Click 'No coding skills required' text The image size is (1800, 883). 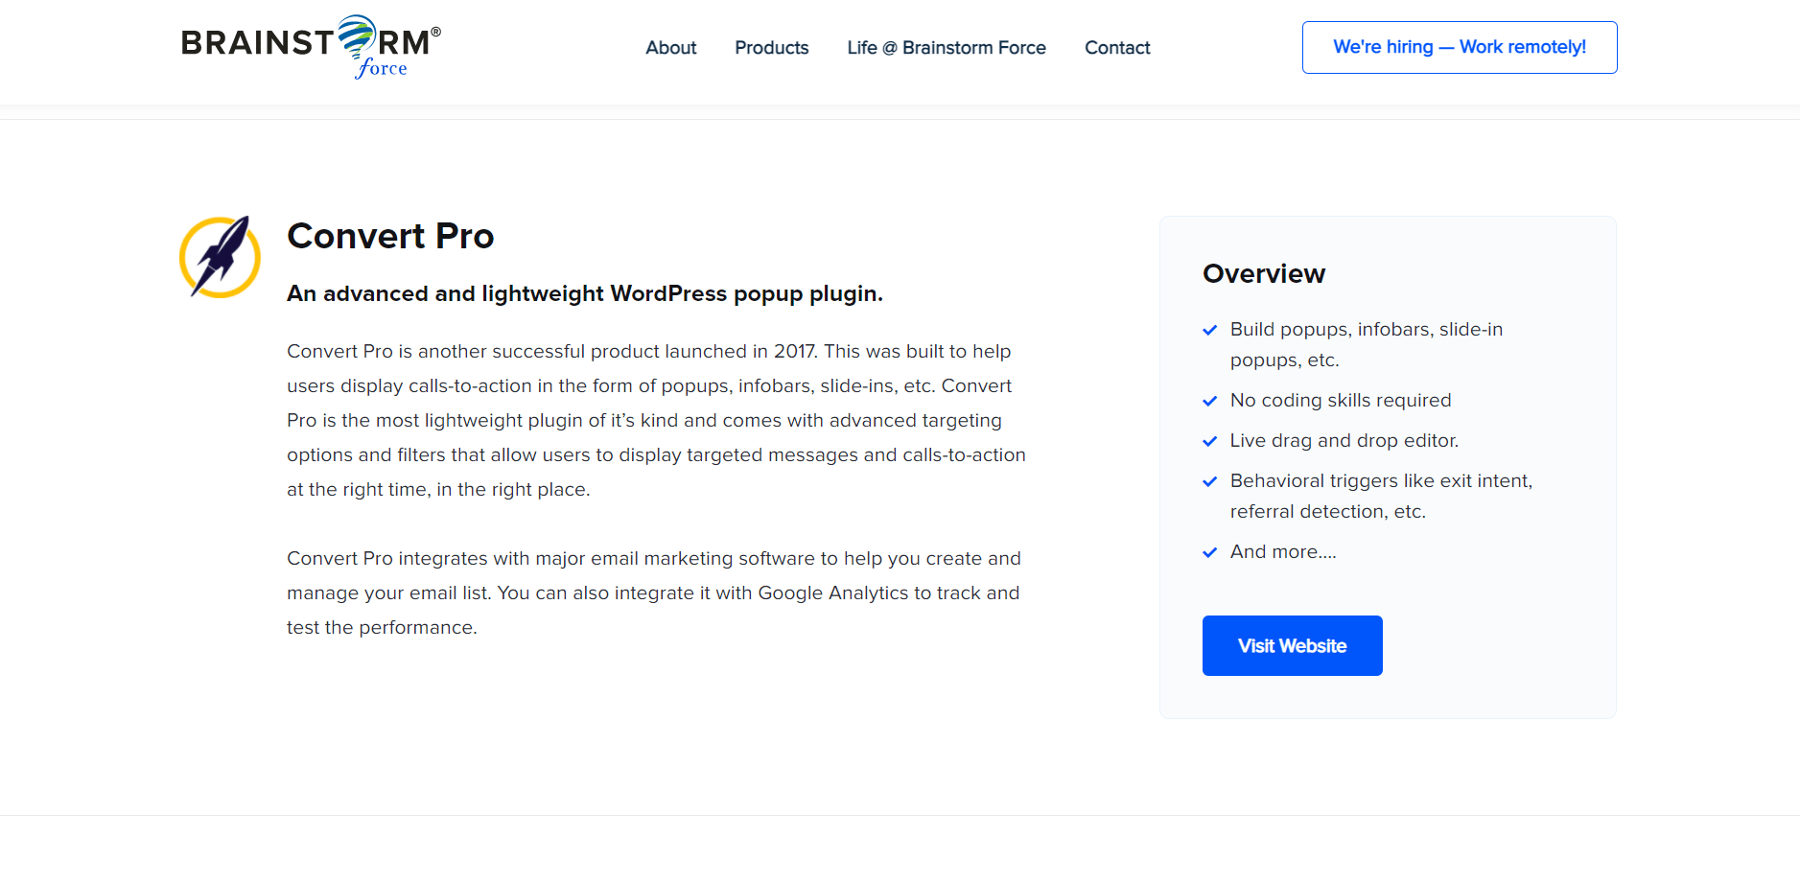(1341, 401)
